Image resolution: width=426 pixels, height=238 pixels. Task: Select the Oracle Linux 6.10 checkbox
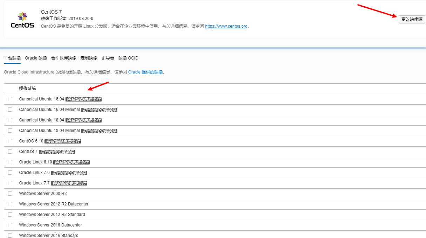[10, 162]
